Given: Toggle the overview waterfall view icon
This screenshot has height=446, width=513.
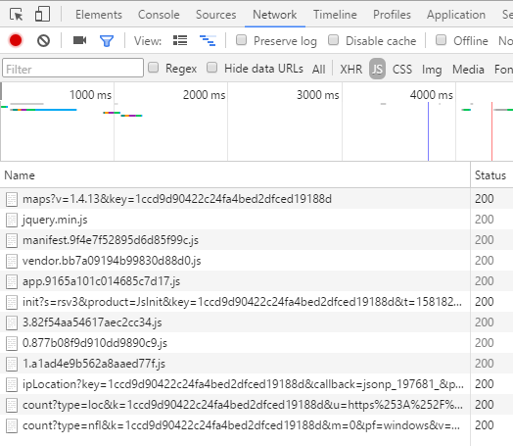Looking at the screenshot, I should 208,40.
